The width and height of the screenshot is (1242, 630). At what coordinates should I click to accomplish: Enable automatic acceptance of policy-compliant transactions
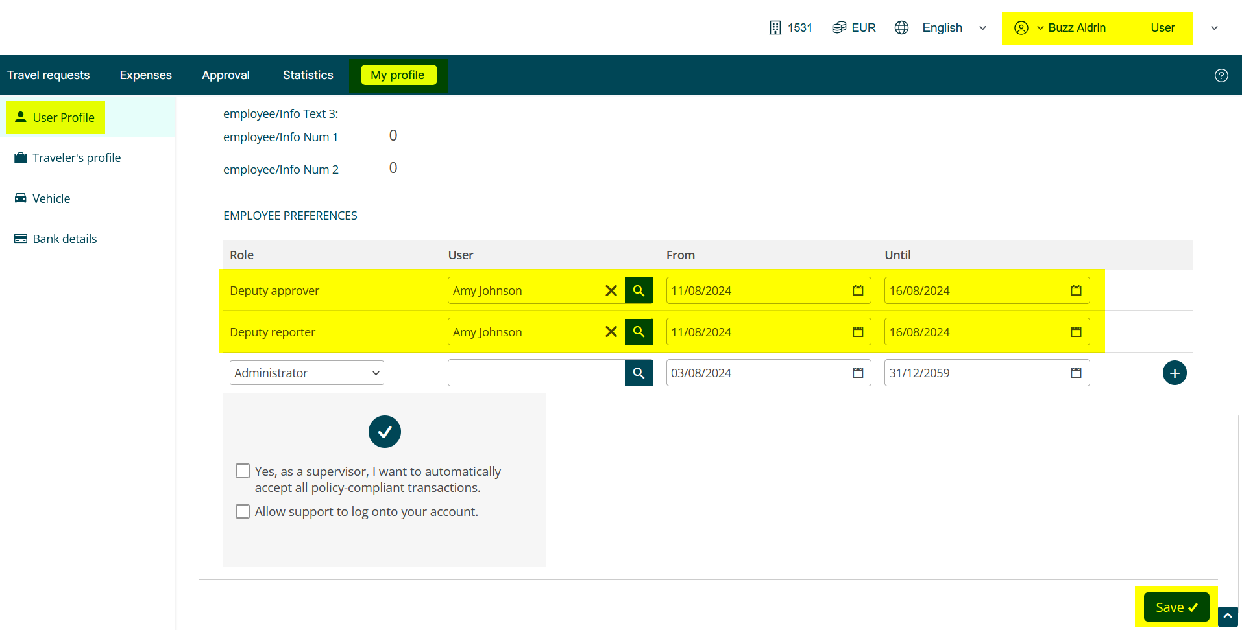click(243, 471)
